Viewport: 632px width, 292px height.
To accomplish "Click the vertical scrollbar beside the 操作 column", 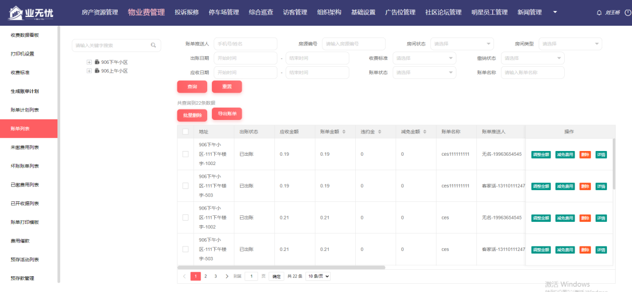I will 614,164.
